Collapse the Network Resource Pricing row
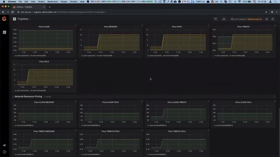This screenshot has height=157, width=280. [x=28, y=96]
